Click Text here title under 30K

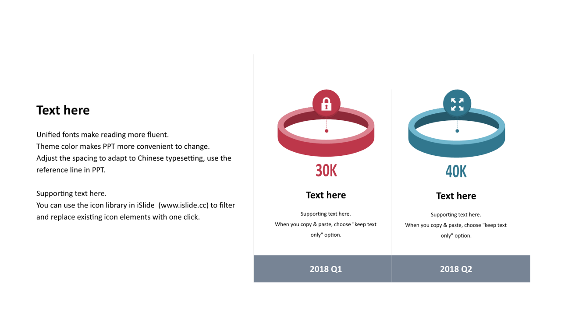(x=326, y=195)
